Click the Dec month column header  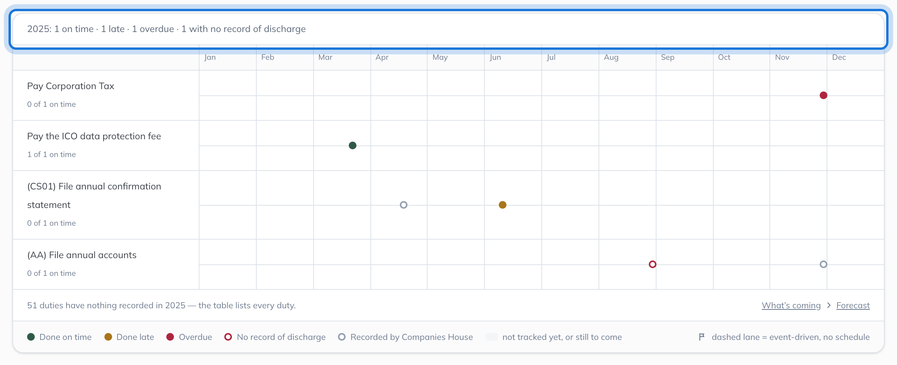pyautogui.click(x=839, y=57)
